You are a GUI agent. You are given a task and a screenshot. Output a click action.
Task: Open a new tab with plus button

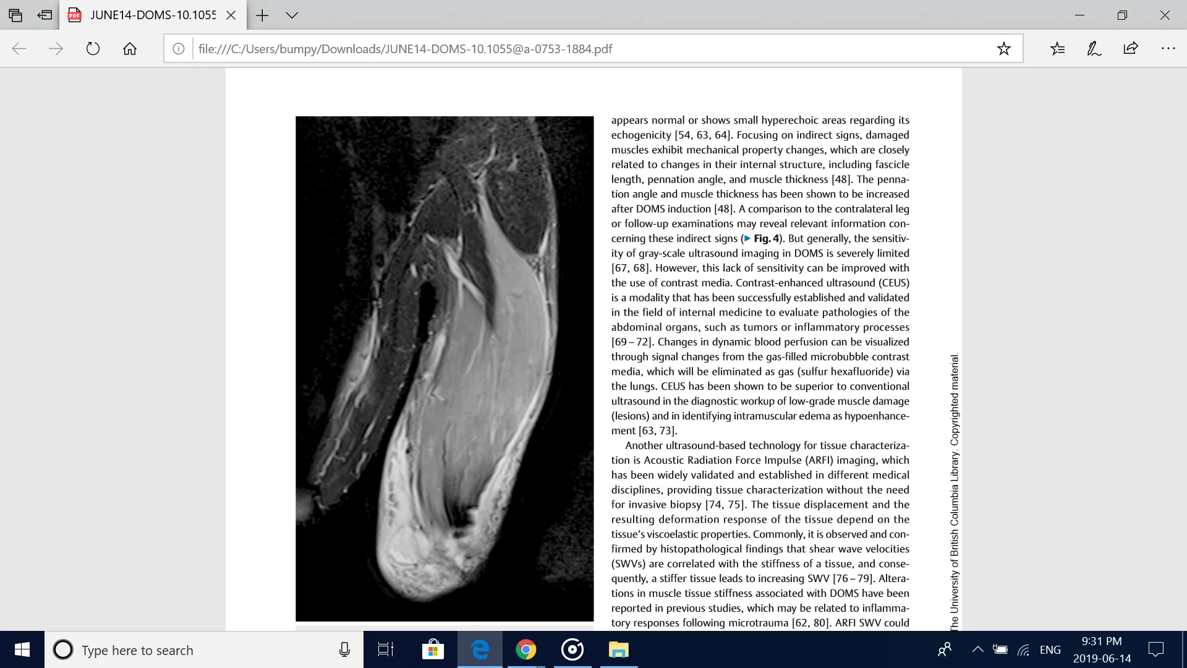tap(262, 15)
